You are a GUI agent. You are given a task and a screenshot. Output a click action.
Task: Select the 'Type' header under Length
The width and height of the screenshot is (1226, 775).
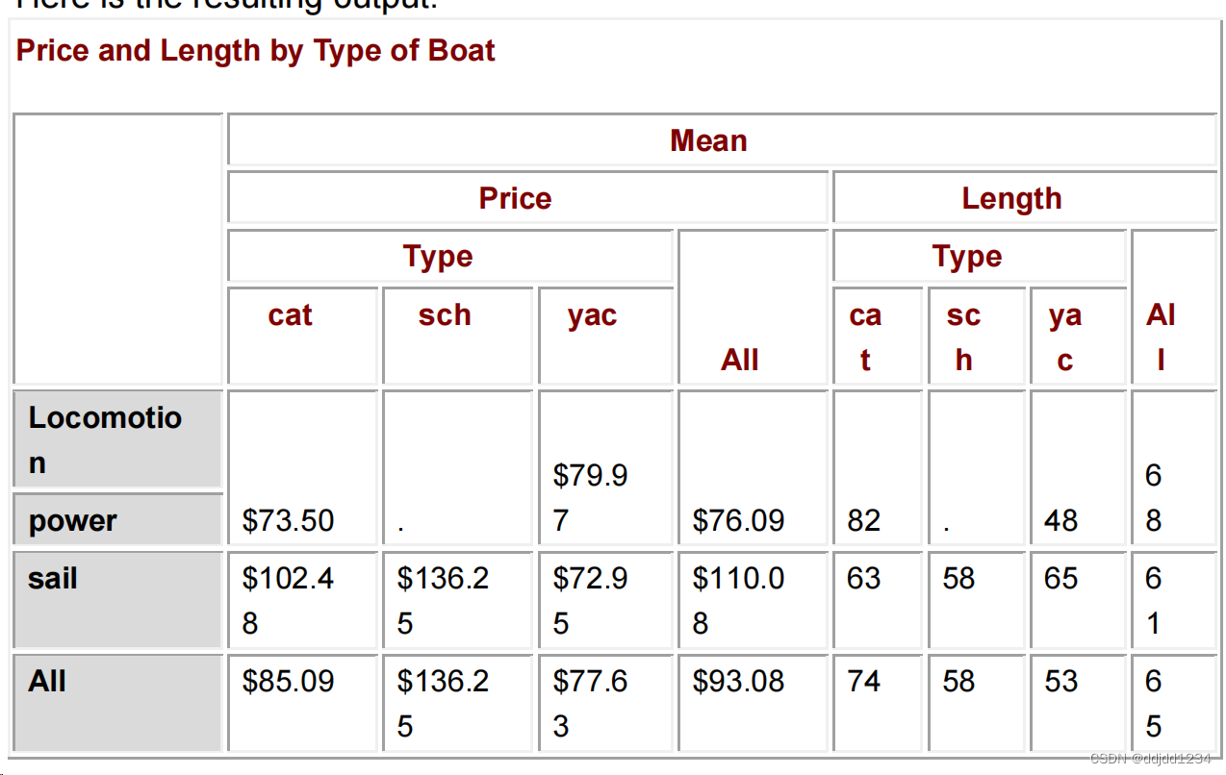click(979, 256)
